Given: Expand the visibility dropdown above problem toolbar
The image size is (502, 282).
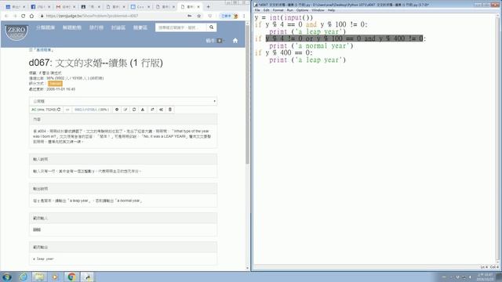Looking at the screenshot, I should (x=123, y=101).
